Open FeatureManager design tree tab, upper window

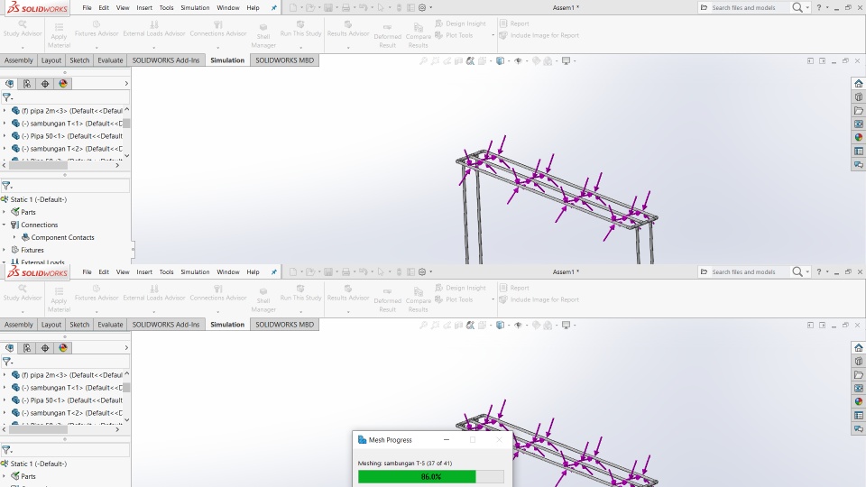pos(9,84)
